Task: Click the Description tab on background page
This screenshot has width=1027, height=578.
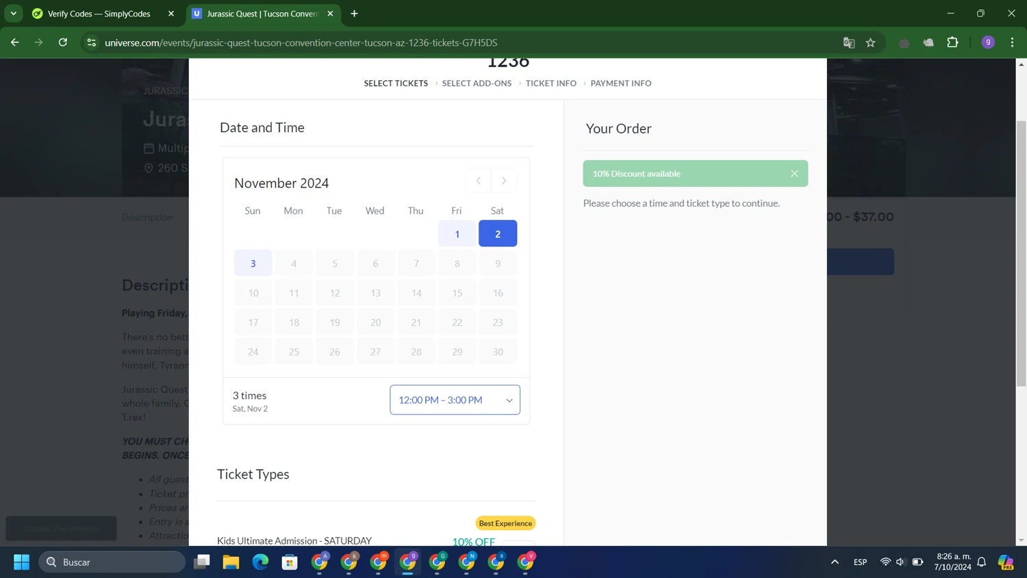Action: click(x=147, y=217)
